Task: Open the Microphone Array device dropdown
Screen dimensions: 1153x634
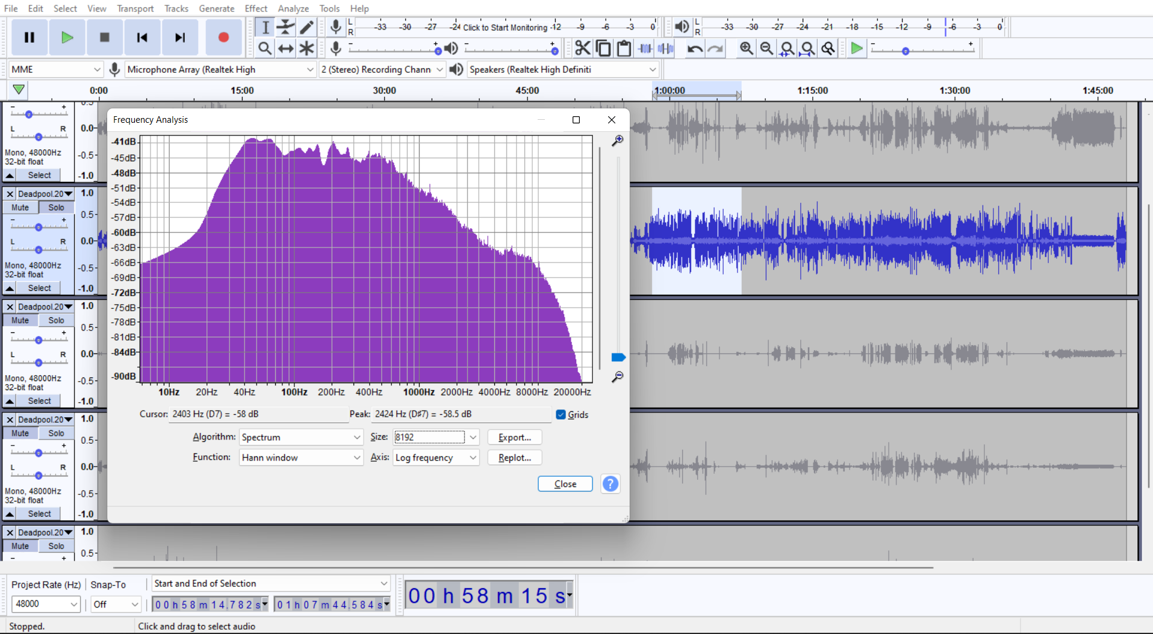Action: (220, 69)
